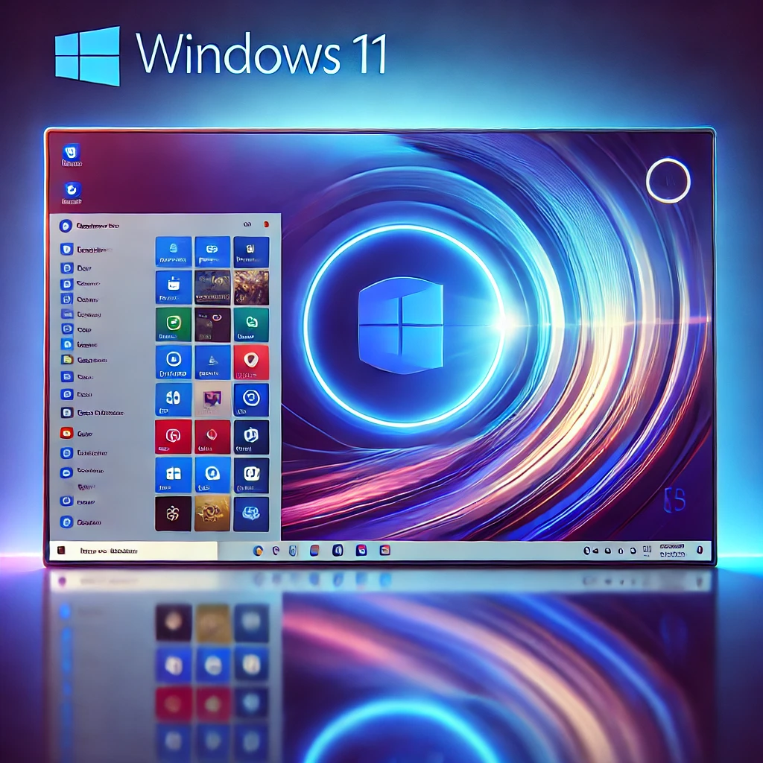Launch the green tile with rounded square icon
Screen dimensions: 763x763
tap(174, 324)
